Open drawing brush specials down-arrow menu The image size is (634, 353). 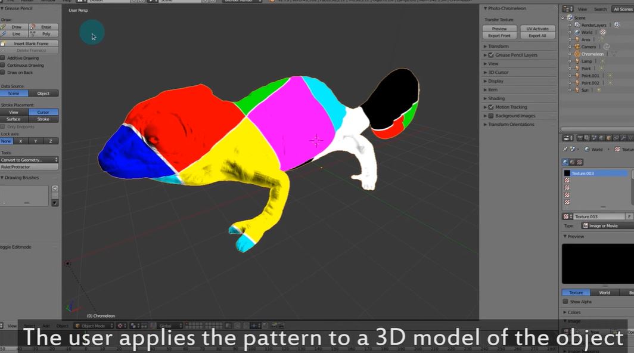point(55,203)
